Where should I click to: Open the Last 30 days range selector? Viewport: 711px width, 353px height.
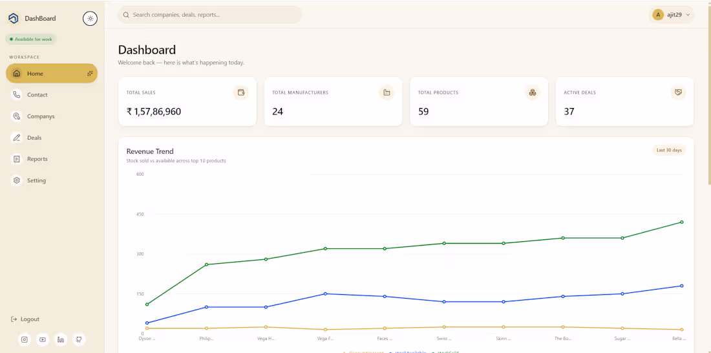pos(669,150)
